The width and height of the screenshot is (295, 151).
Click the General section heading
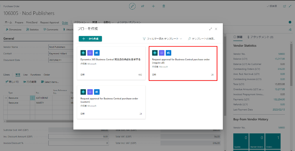(9, 38)
